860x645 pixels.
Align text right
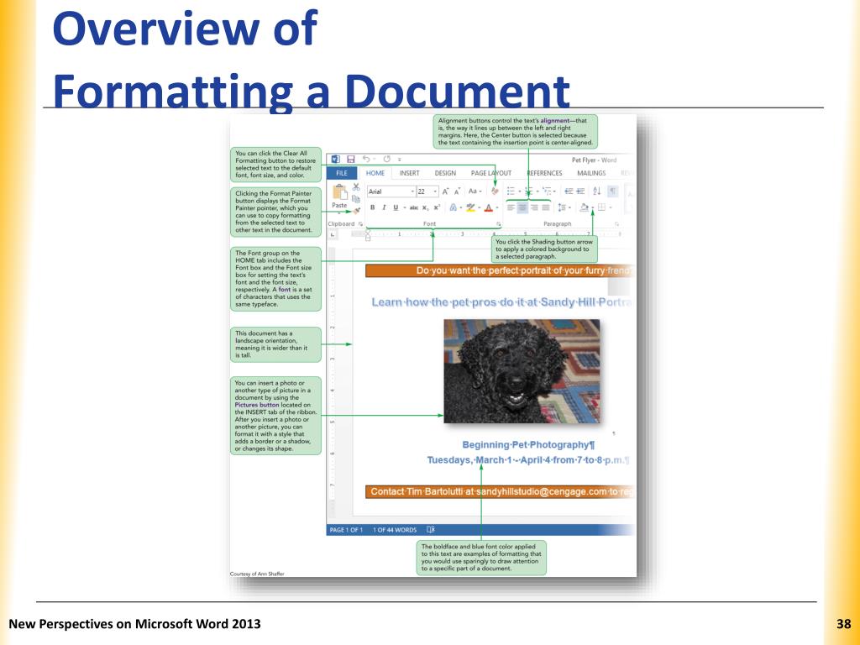point(534,207)
